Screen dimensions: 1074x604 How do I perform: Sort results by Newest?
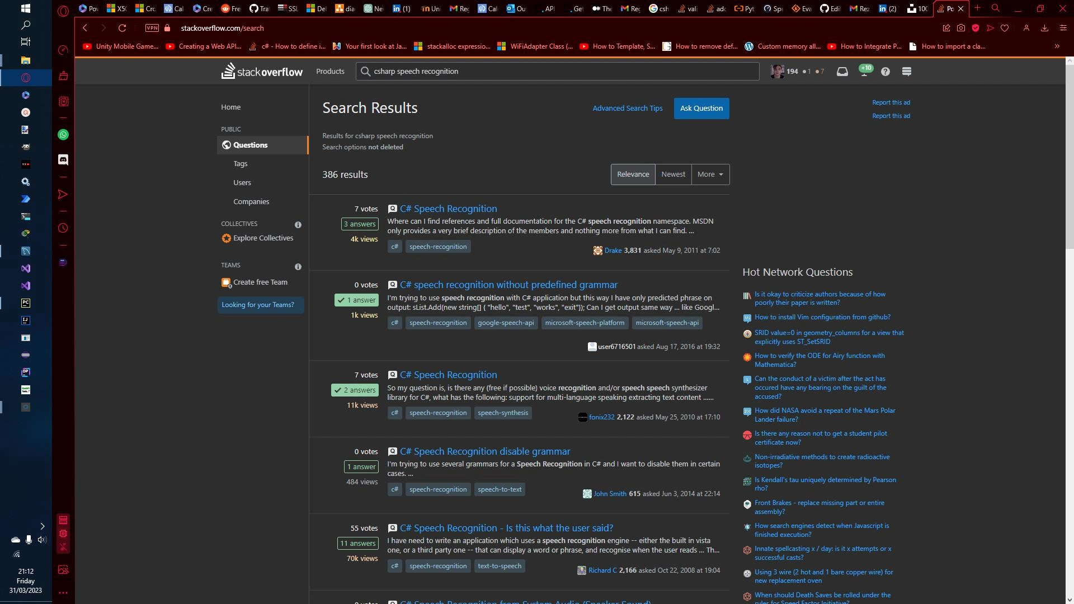tap(673, 174)
